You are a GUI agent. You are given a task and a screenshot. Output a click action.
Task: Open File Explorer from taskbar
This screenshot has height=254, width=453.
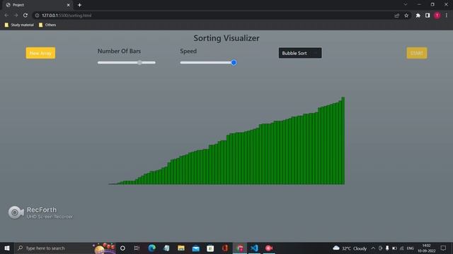[x=181, y=248]
